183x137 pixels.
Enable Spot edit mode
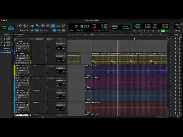point(11,27)
